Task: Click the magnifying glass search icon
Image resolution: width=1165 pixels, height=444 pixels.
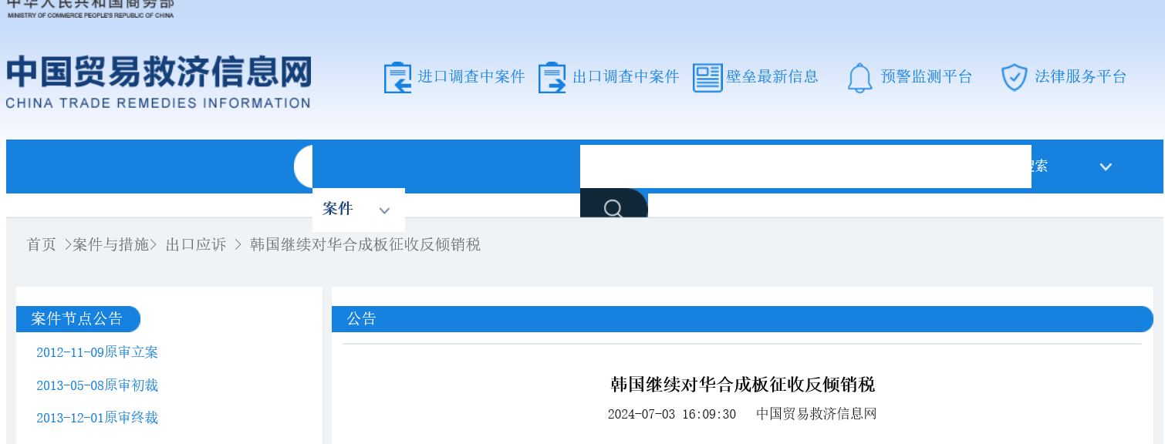Action: (613, 207)
